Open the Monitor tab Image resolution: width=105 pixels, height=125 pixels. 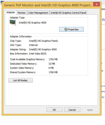pyautogui.click(x=21, y=13)
